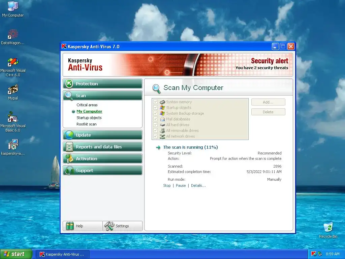
Task: Expand the Protection section
Action: [x=102, y=84]
